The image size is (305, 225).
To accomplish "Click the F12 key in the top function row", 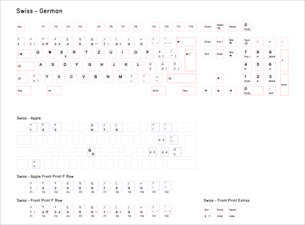I will [193, 27].
